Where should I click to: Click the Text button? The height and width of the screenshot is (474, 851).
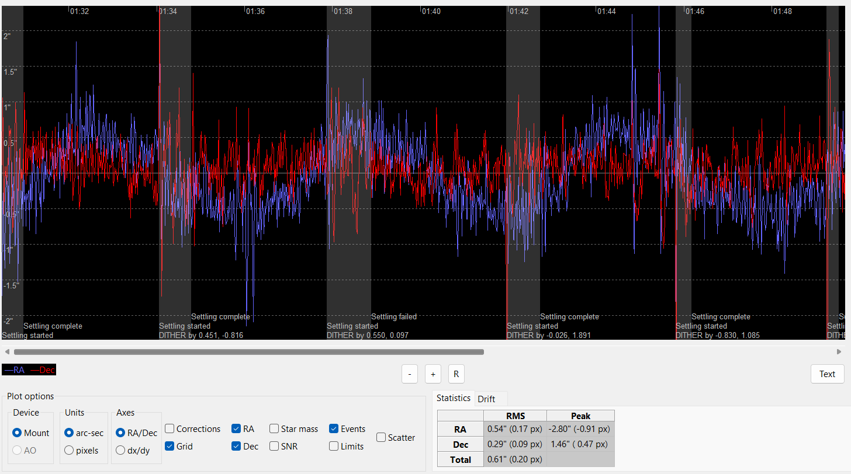pyautogui.click(x=827, y=374)
